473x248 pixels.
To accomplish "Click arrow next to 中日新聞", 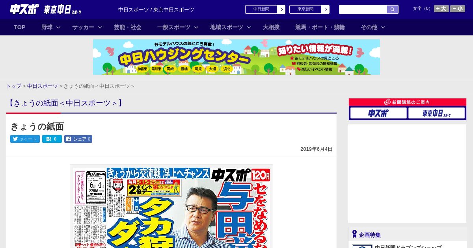I will (281, 9).
